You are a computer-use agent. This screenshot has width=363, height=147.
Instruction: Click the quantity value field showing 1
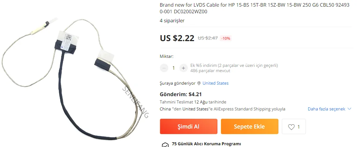pyautogui.click(x=173, y=68)
